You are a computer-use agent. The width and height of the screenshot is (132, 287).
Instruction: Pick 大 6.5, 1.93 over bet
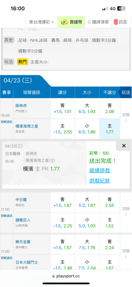(x=87, y=108)
